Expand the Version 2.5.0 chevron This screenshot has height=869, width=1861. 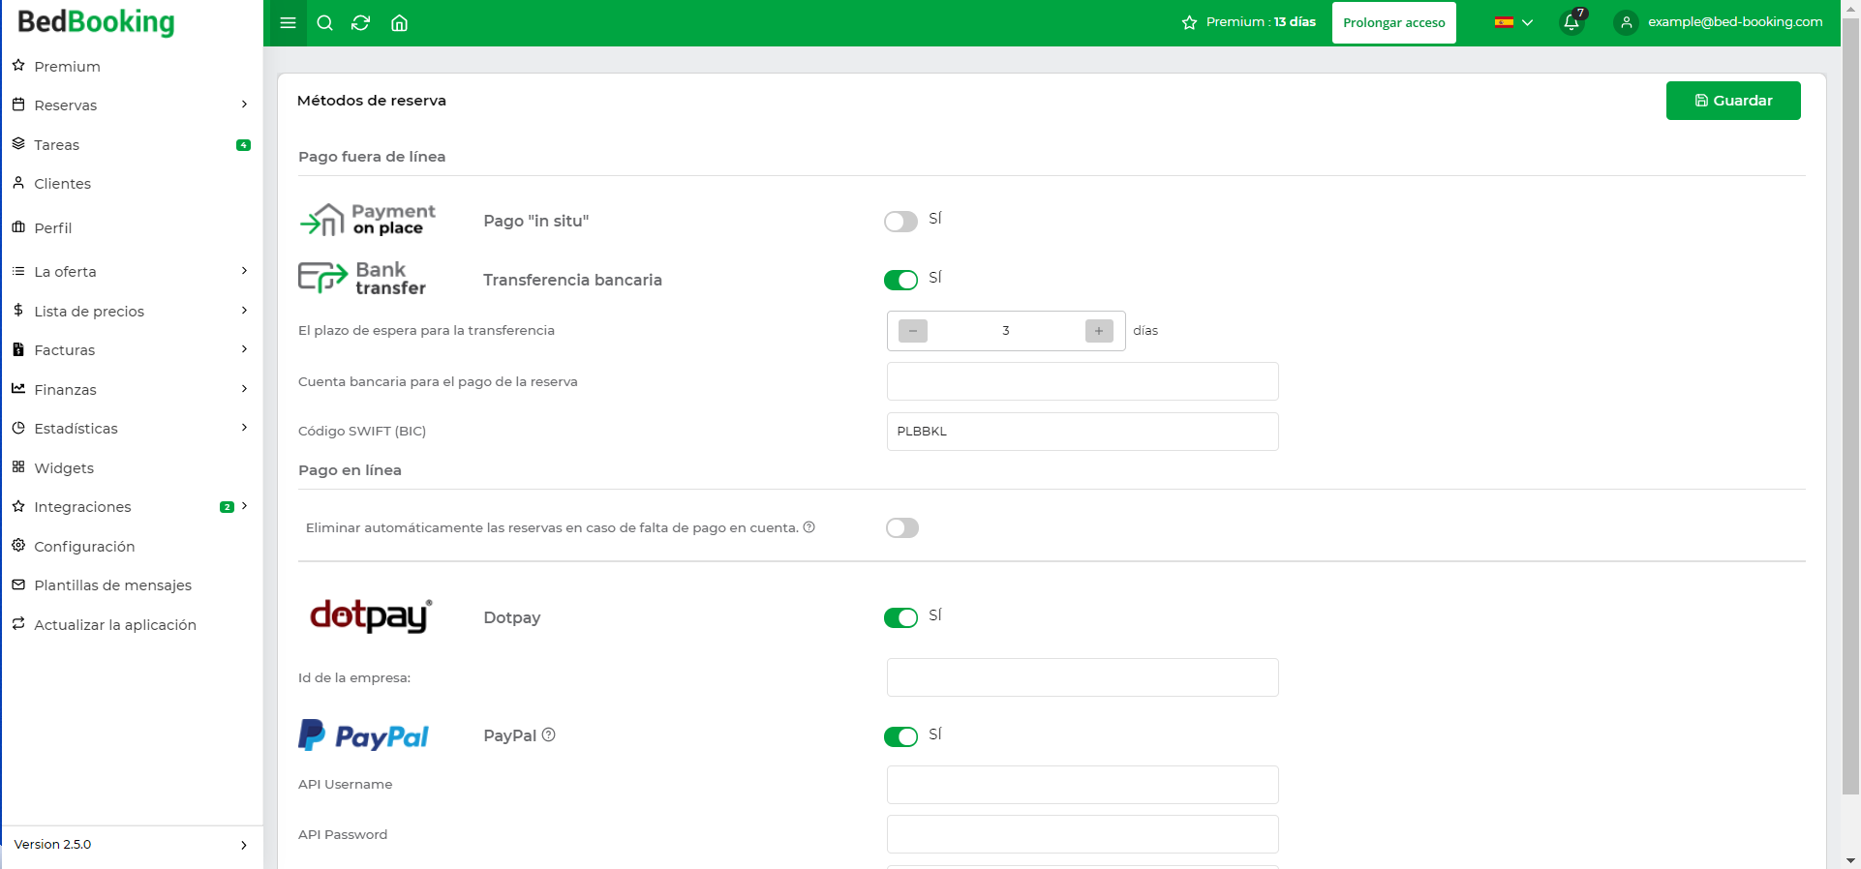click(x=243, y=845)
